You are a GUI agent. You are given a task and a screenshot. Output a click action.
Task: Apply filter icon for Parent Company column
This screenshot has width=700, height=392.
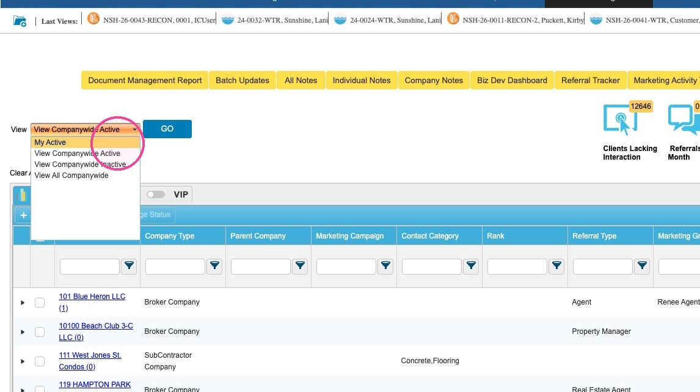tap(300, 266)
